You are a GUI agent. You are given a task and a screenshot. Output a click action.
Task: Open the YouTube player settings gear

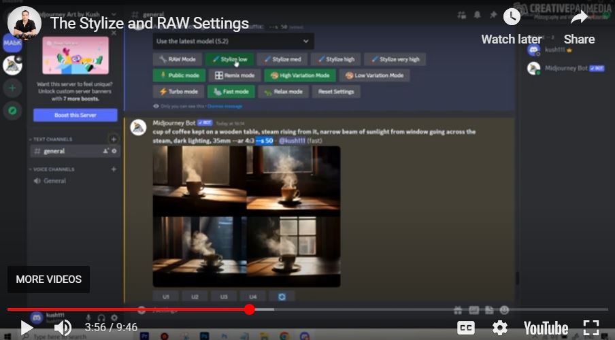499,328
